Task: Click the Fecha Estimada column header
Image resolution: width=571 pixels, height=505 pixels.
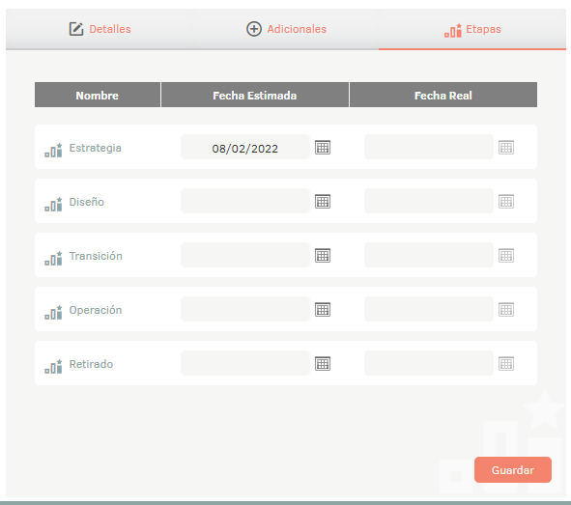Action: pyautogui.click(x=254, y=95)
